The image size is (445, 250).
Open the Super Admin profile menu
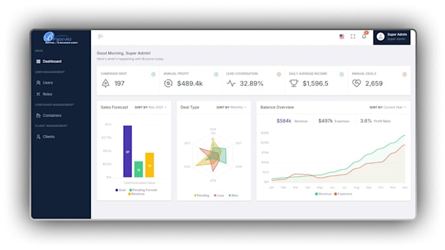pyautogui.click(x=391, y=37)
